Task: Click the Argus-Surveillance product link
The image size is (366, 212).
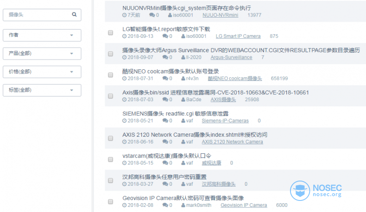Action: (231, 57)
